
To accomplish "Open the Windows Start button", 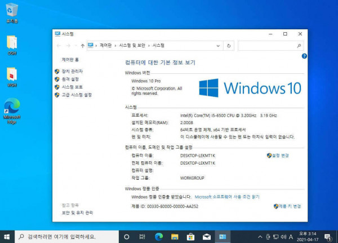I will [7, 237].
